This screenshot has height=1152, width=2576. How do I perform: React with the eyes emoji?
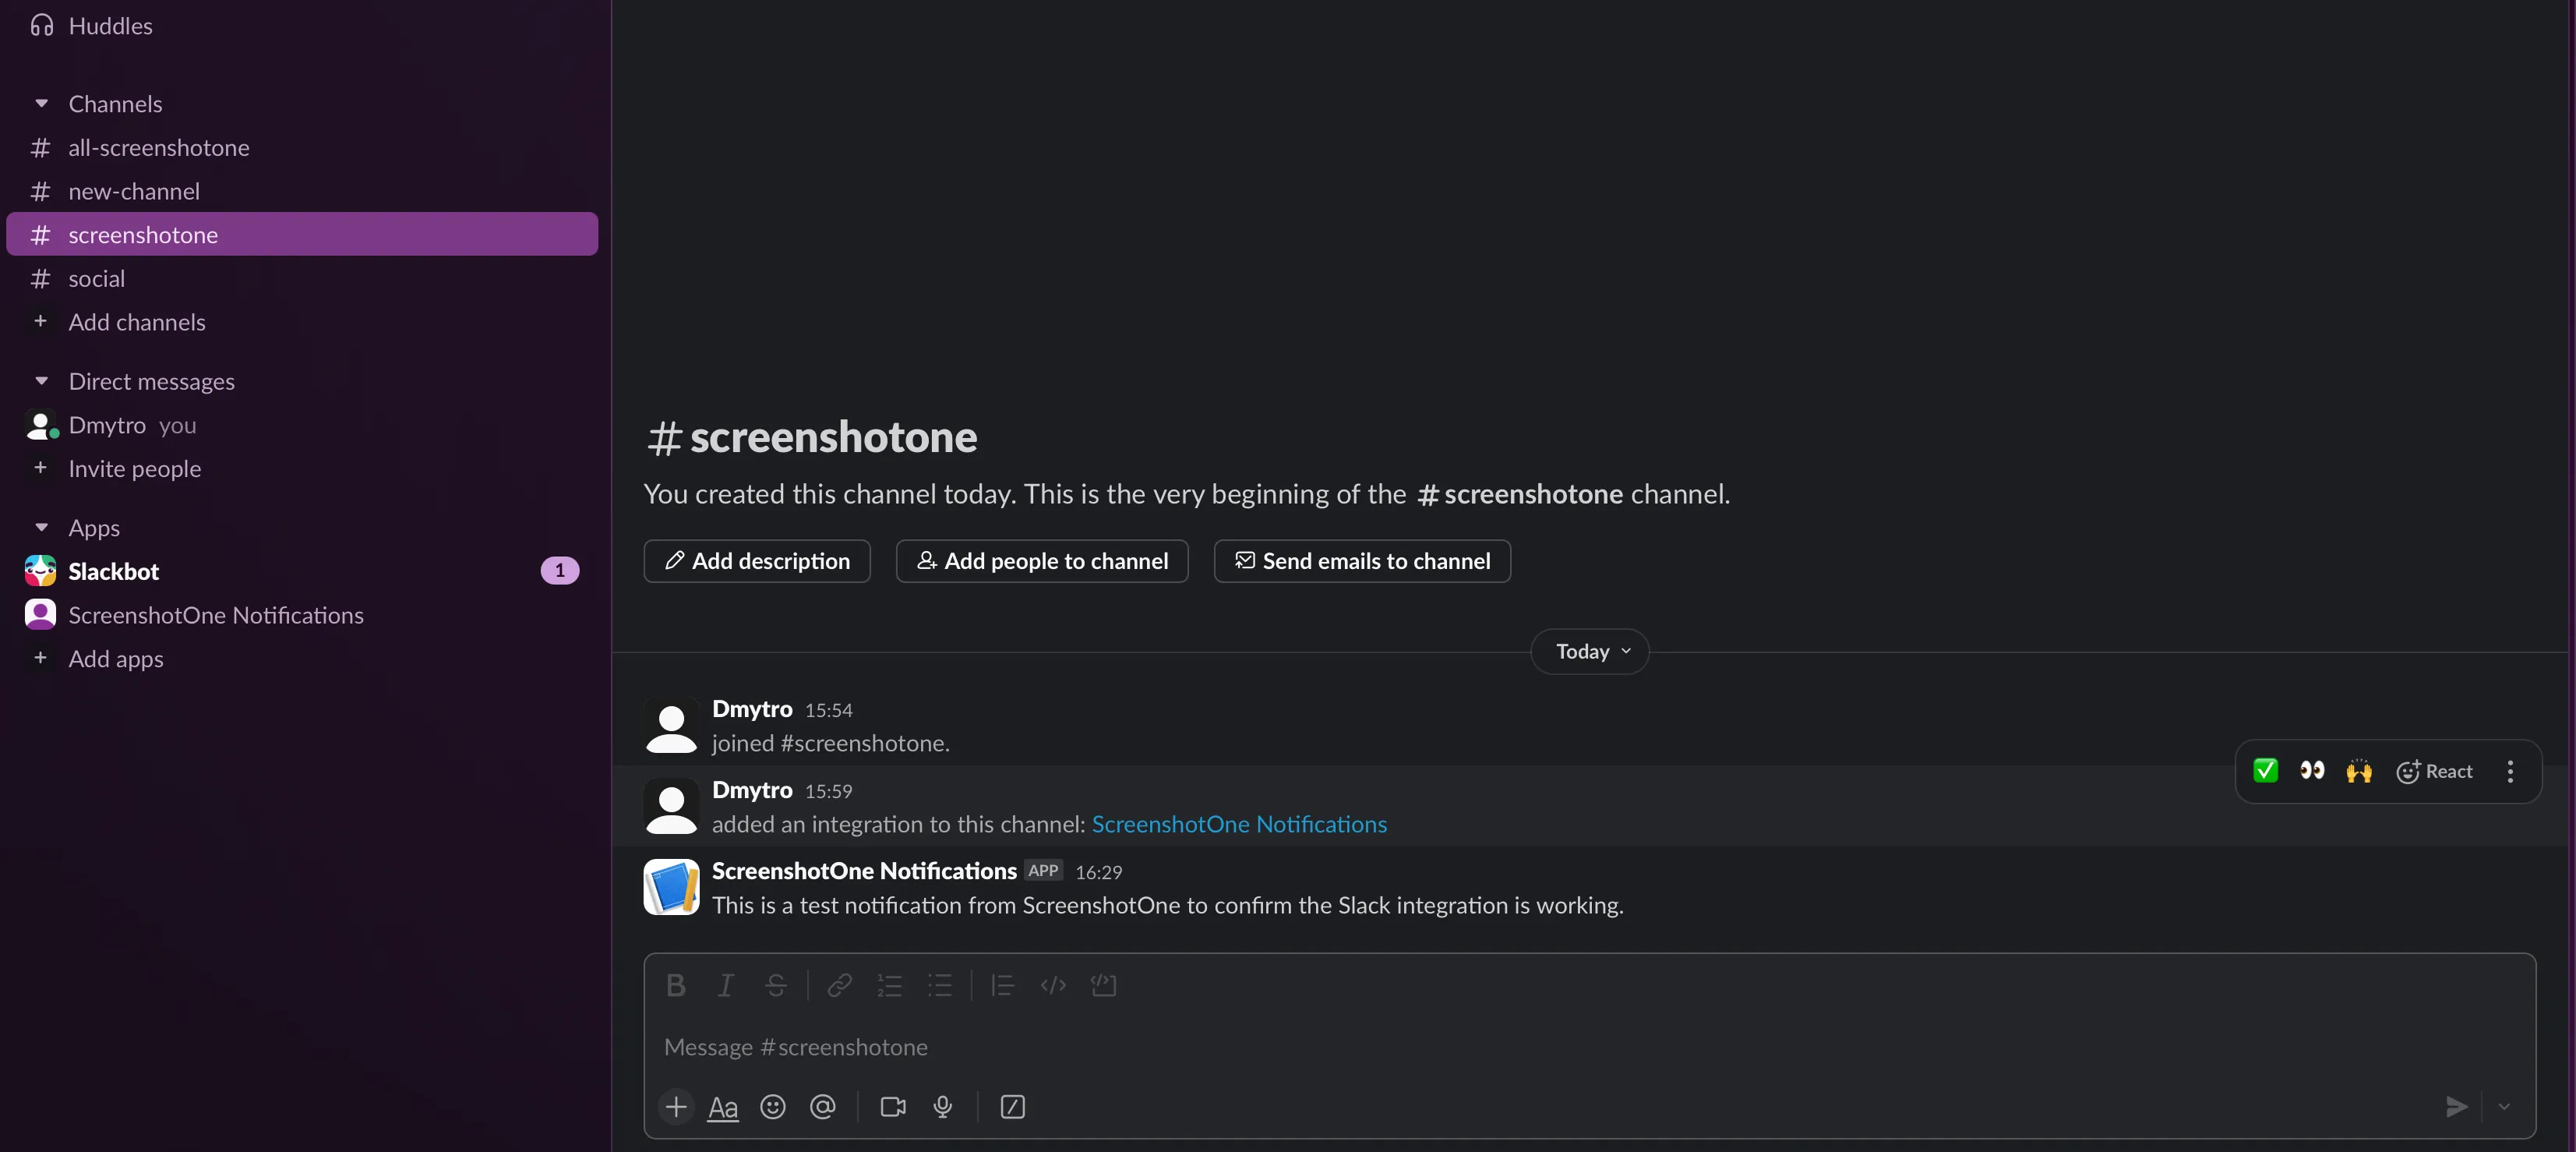(x=2311, y=771)
